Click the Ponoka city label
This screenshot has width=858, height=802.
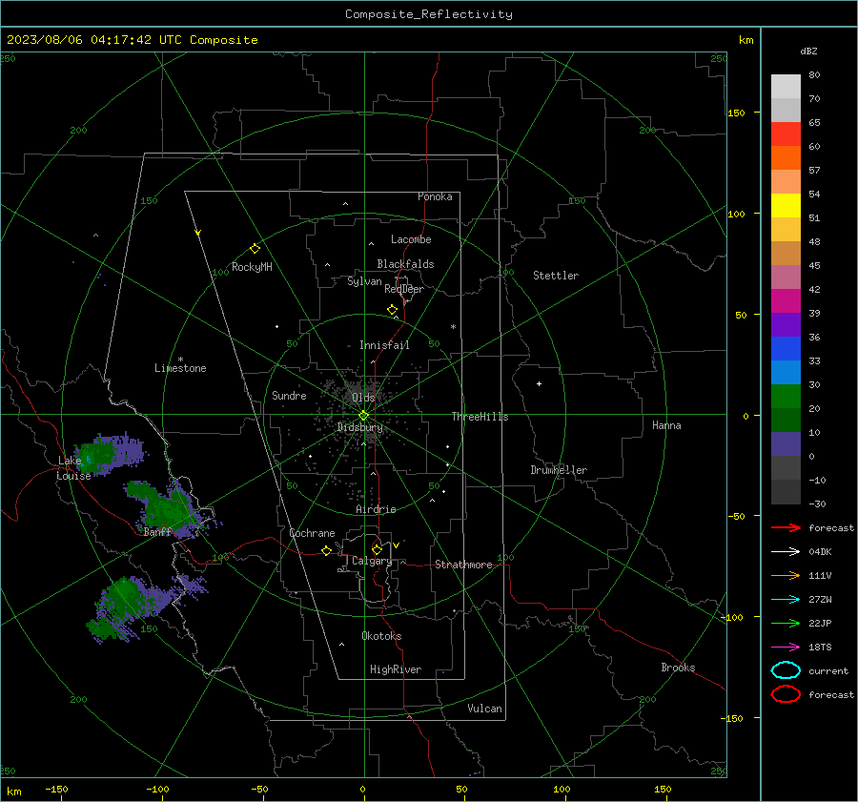(x=435, y=196)
